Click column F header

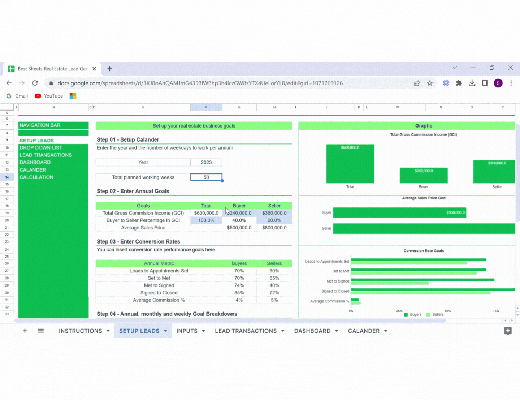206,107
